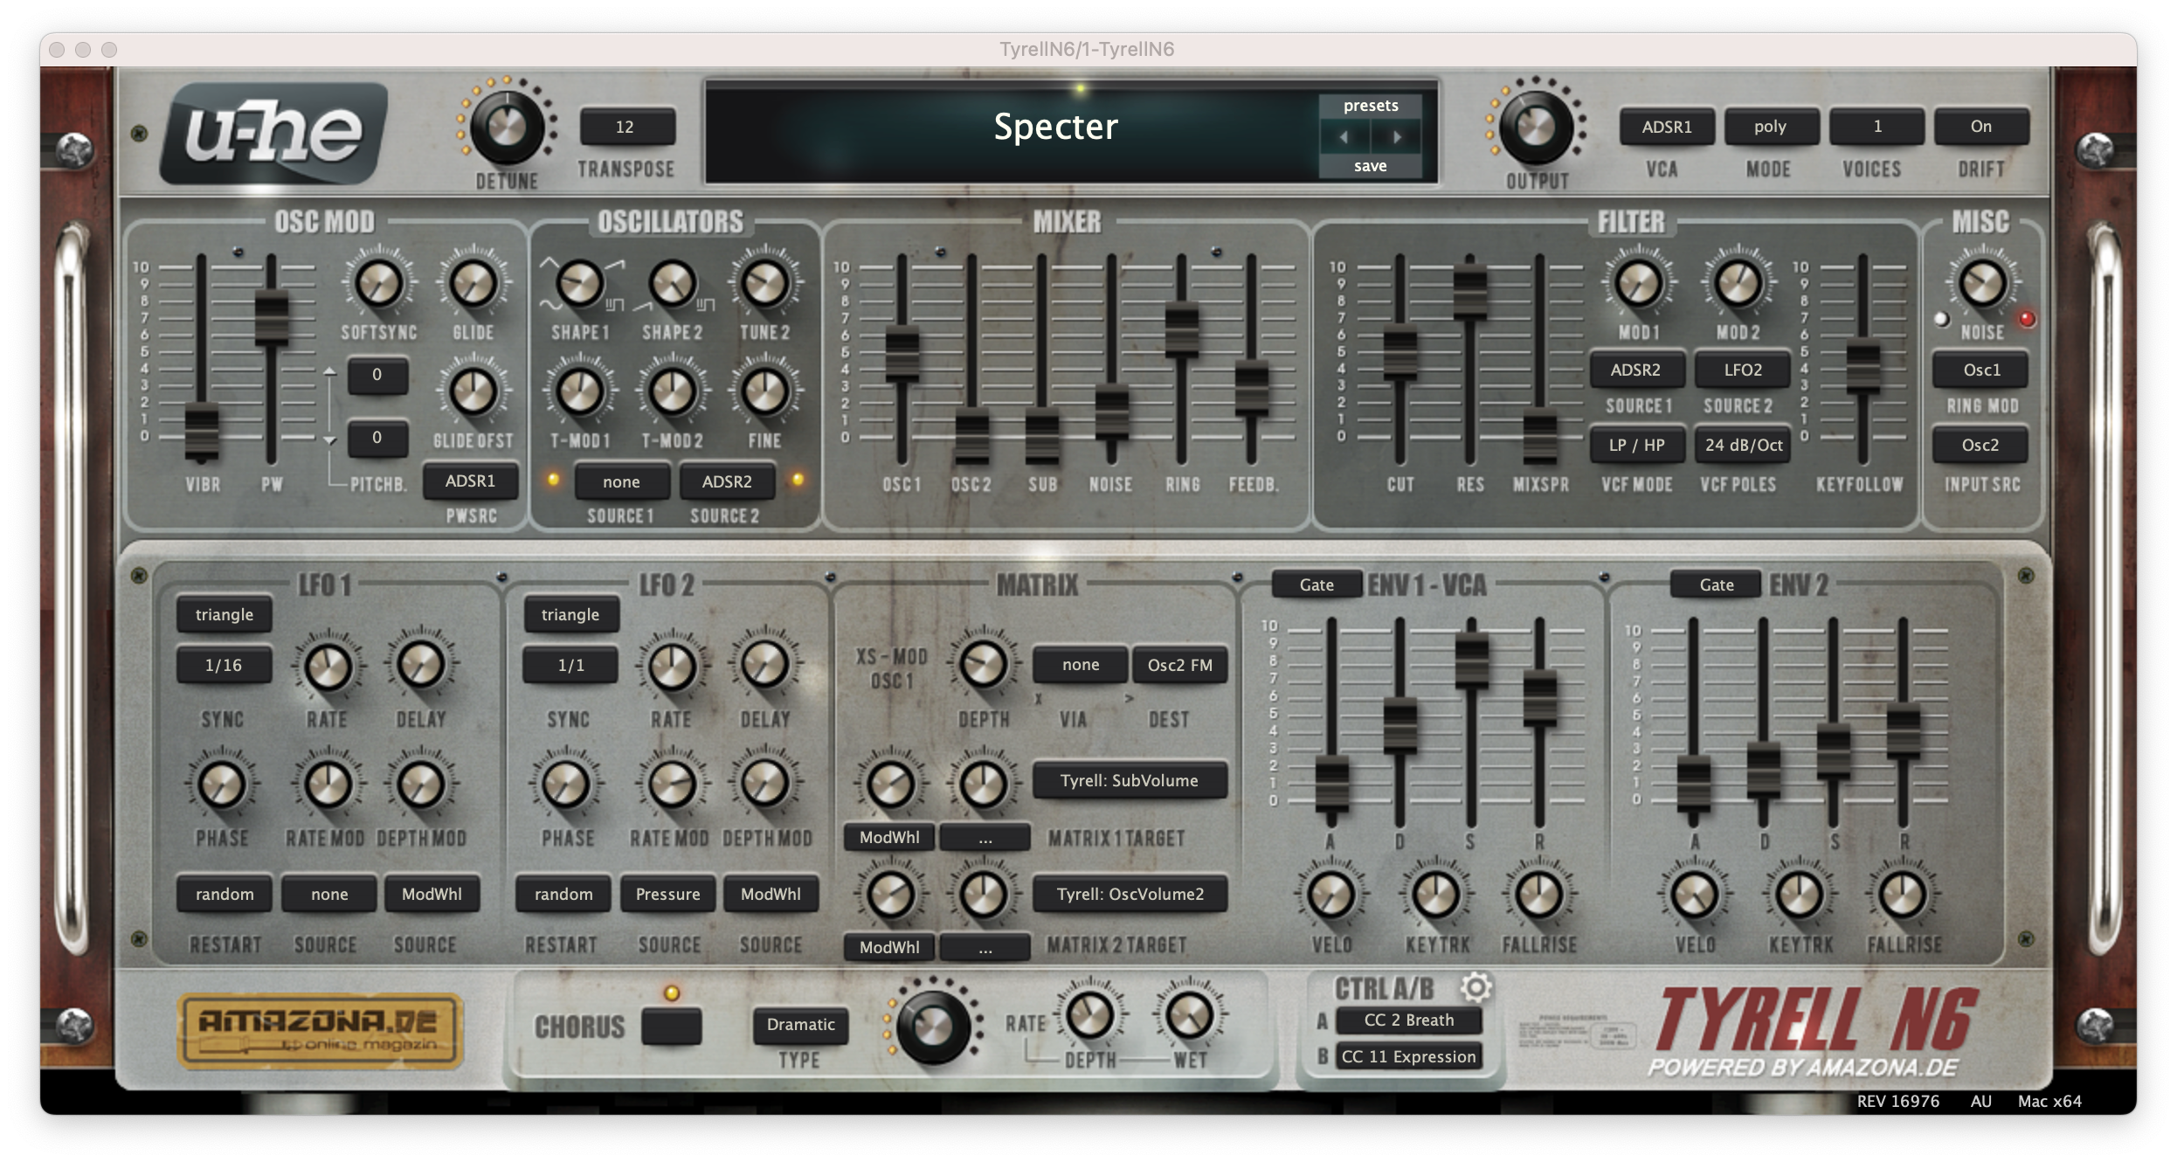This screenshot has width=2177, height=1162.
Task: Click the Output volume knob
Action: click(1535, 128)
